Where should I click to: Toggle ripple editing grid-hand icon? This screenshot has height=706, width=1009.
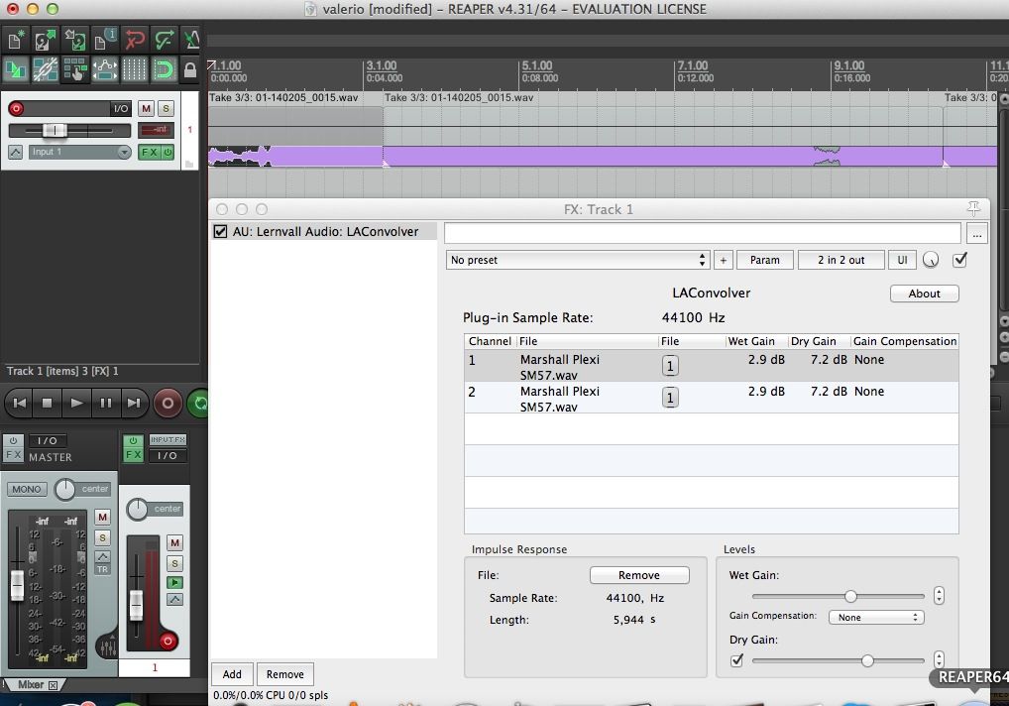click(74, 69)
